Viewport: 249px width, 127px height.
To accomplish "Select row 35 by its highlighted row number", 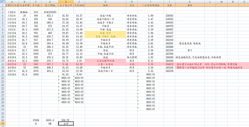I will 2,124.
